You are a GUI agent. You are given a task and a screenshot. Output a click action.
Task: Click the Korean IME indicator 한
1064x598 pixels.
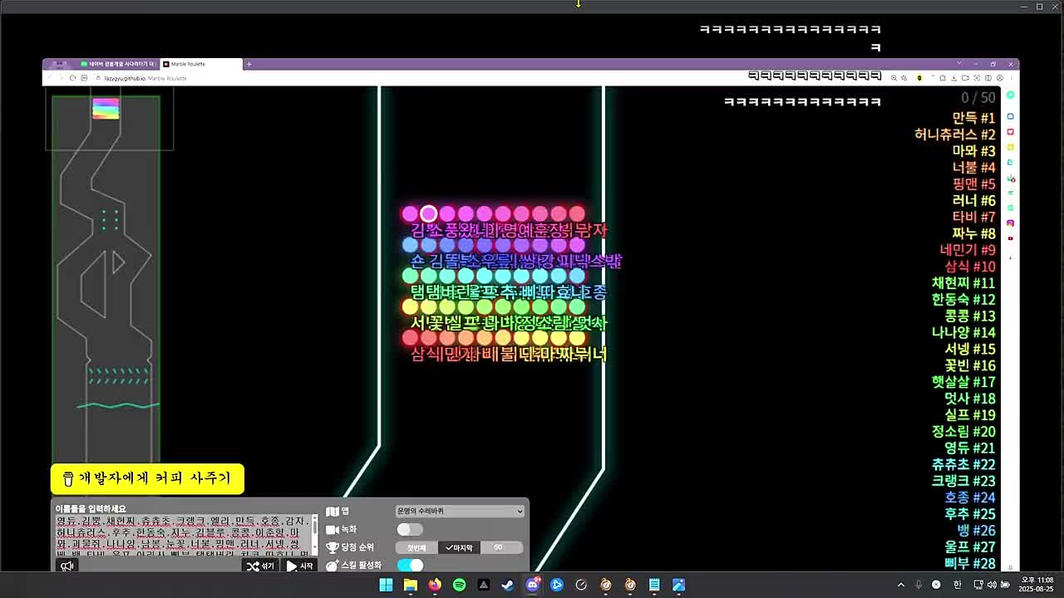pyautogui.click(x=957, y=585)
